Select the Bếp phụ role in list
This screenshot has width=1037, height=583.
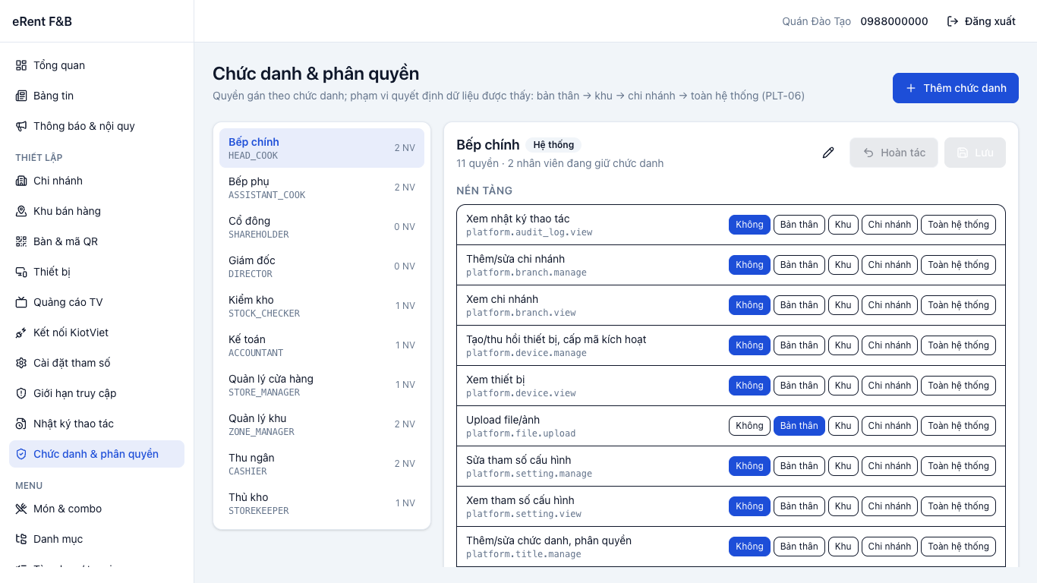322,188
